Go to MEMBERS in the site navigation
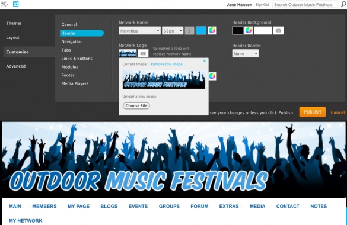This screenshot has height=225, width=347. [x=44, y=206]
